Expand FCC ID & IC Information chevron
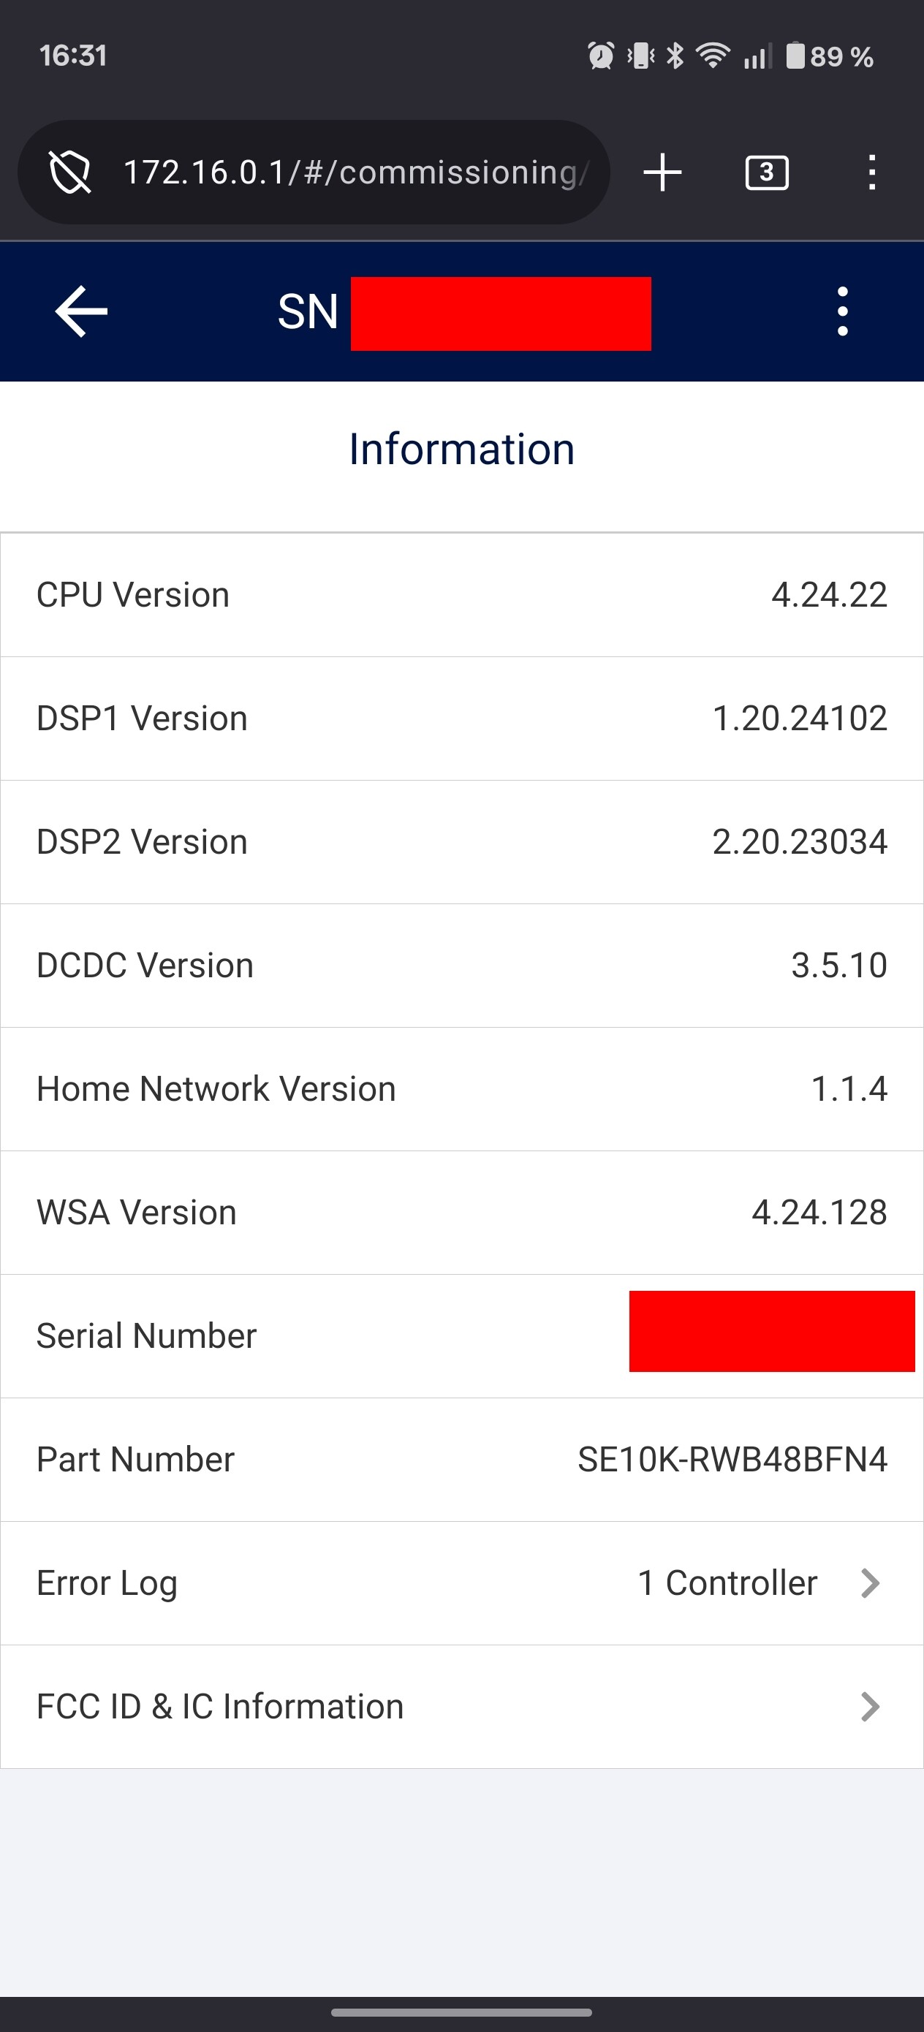Viewport: 924px width, 2032px height. click(870, 1706)
